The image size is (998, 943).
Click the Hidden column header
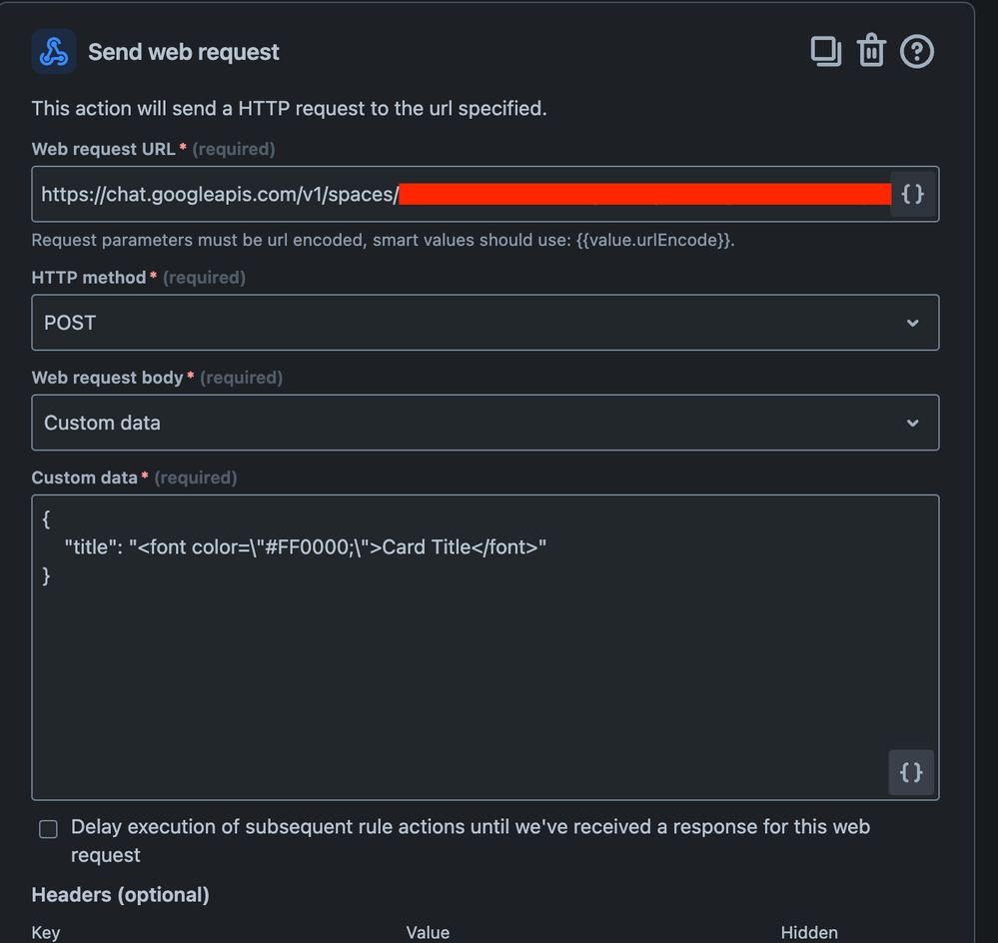[x=809, y=932]
